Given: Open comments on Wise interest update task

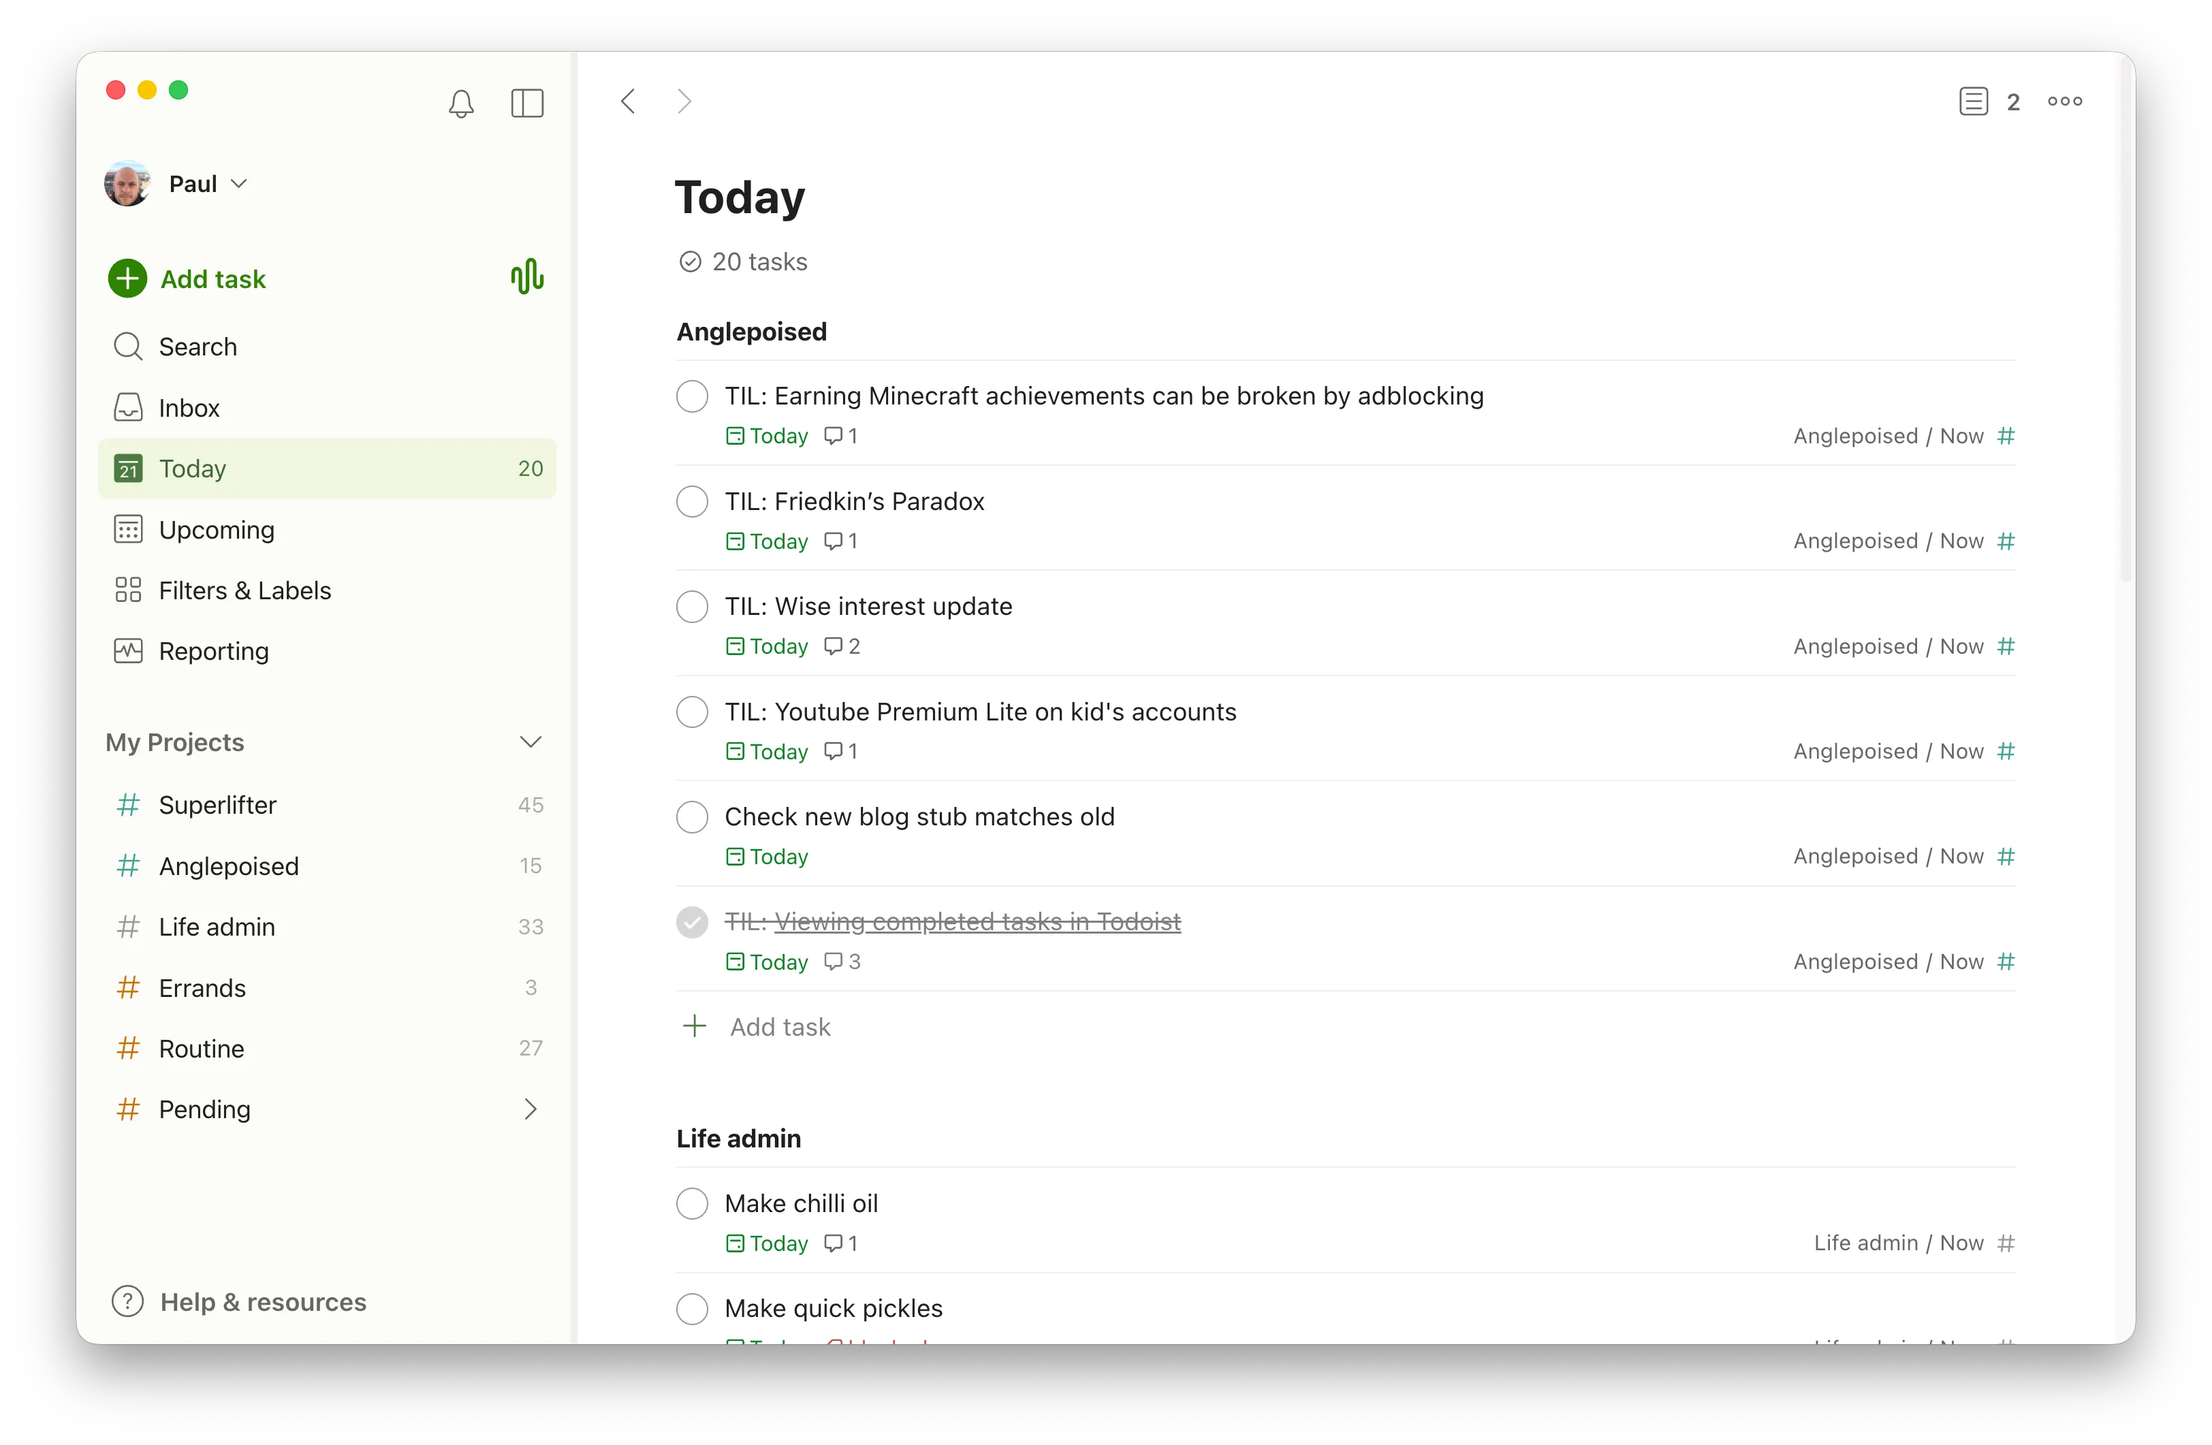Looking at the screenshot, I should tap(842, 646).
